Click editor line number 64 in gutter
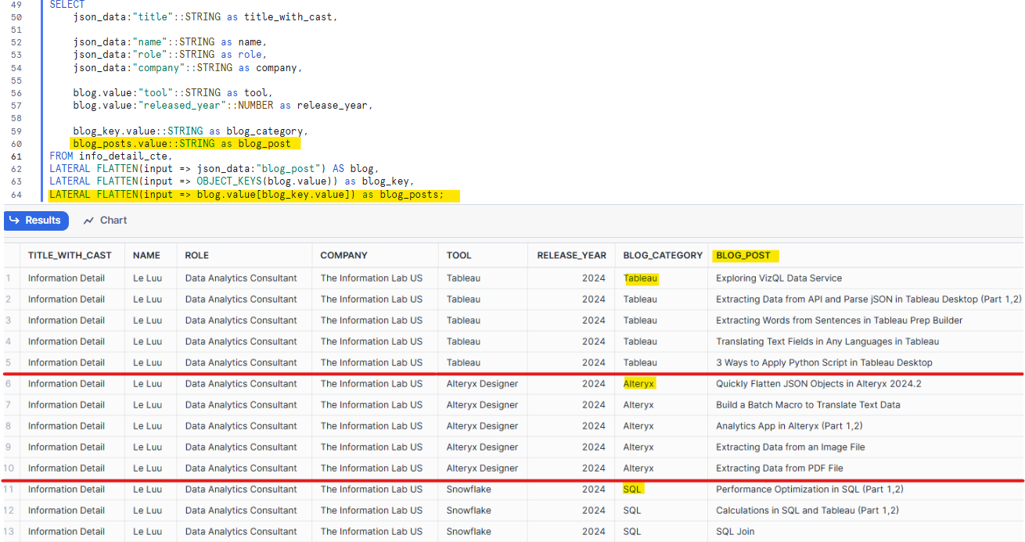1025x542 pixels. (16, 195)
